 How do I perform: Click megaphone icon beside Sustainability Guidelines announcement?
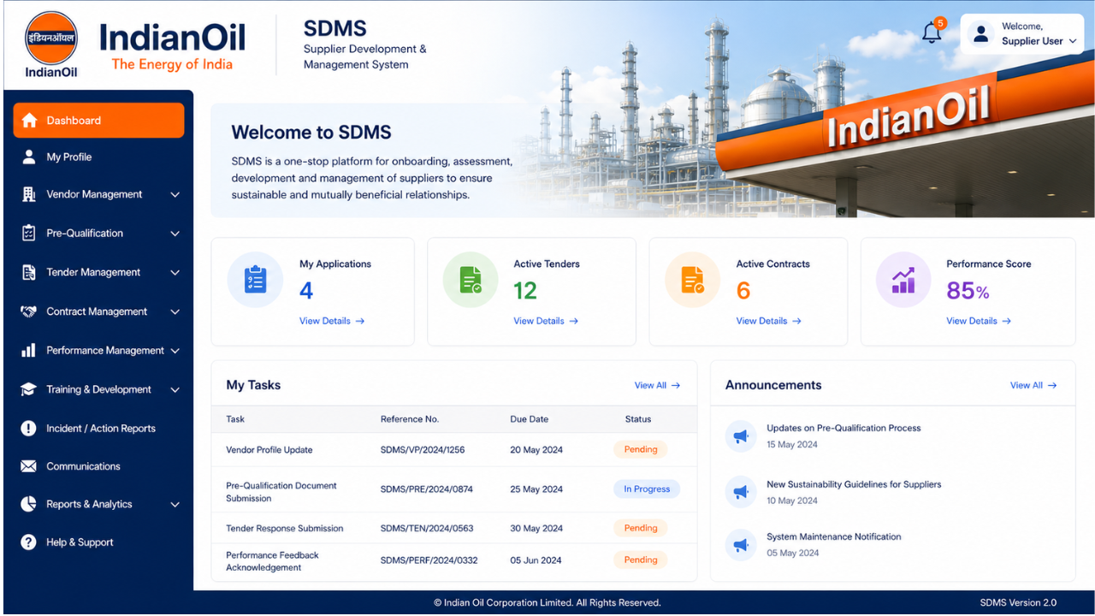pyautogui.click(x=741, y=492)
